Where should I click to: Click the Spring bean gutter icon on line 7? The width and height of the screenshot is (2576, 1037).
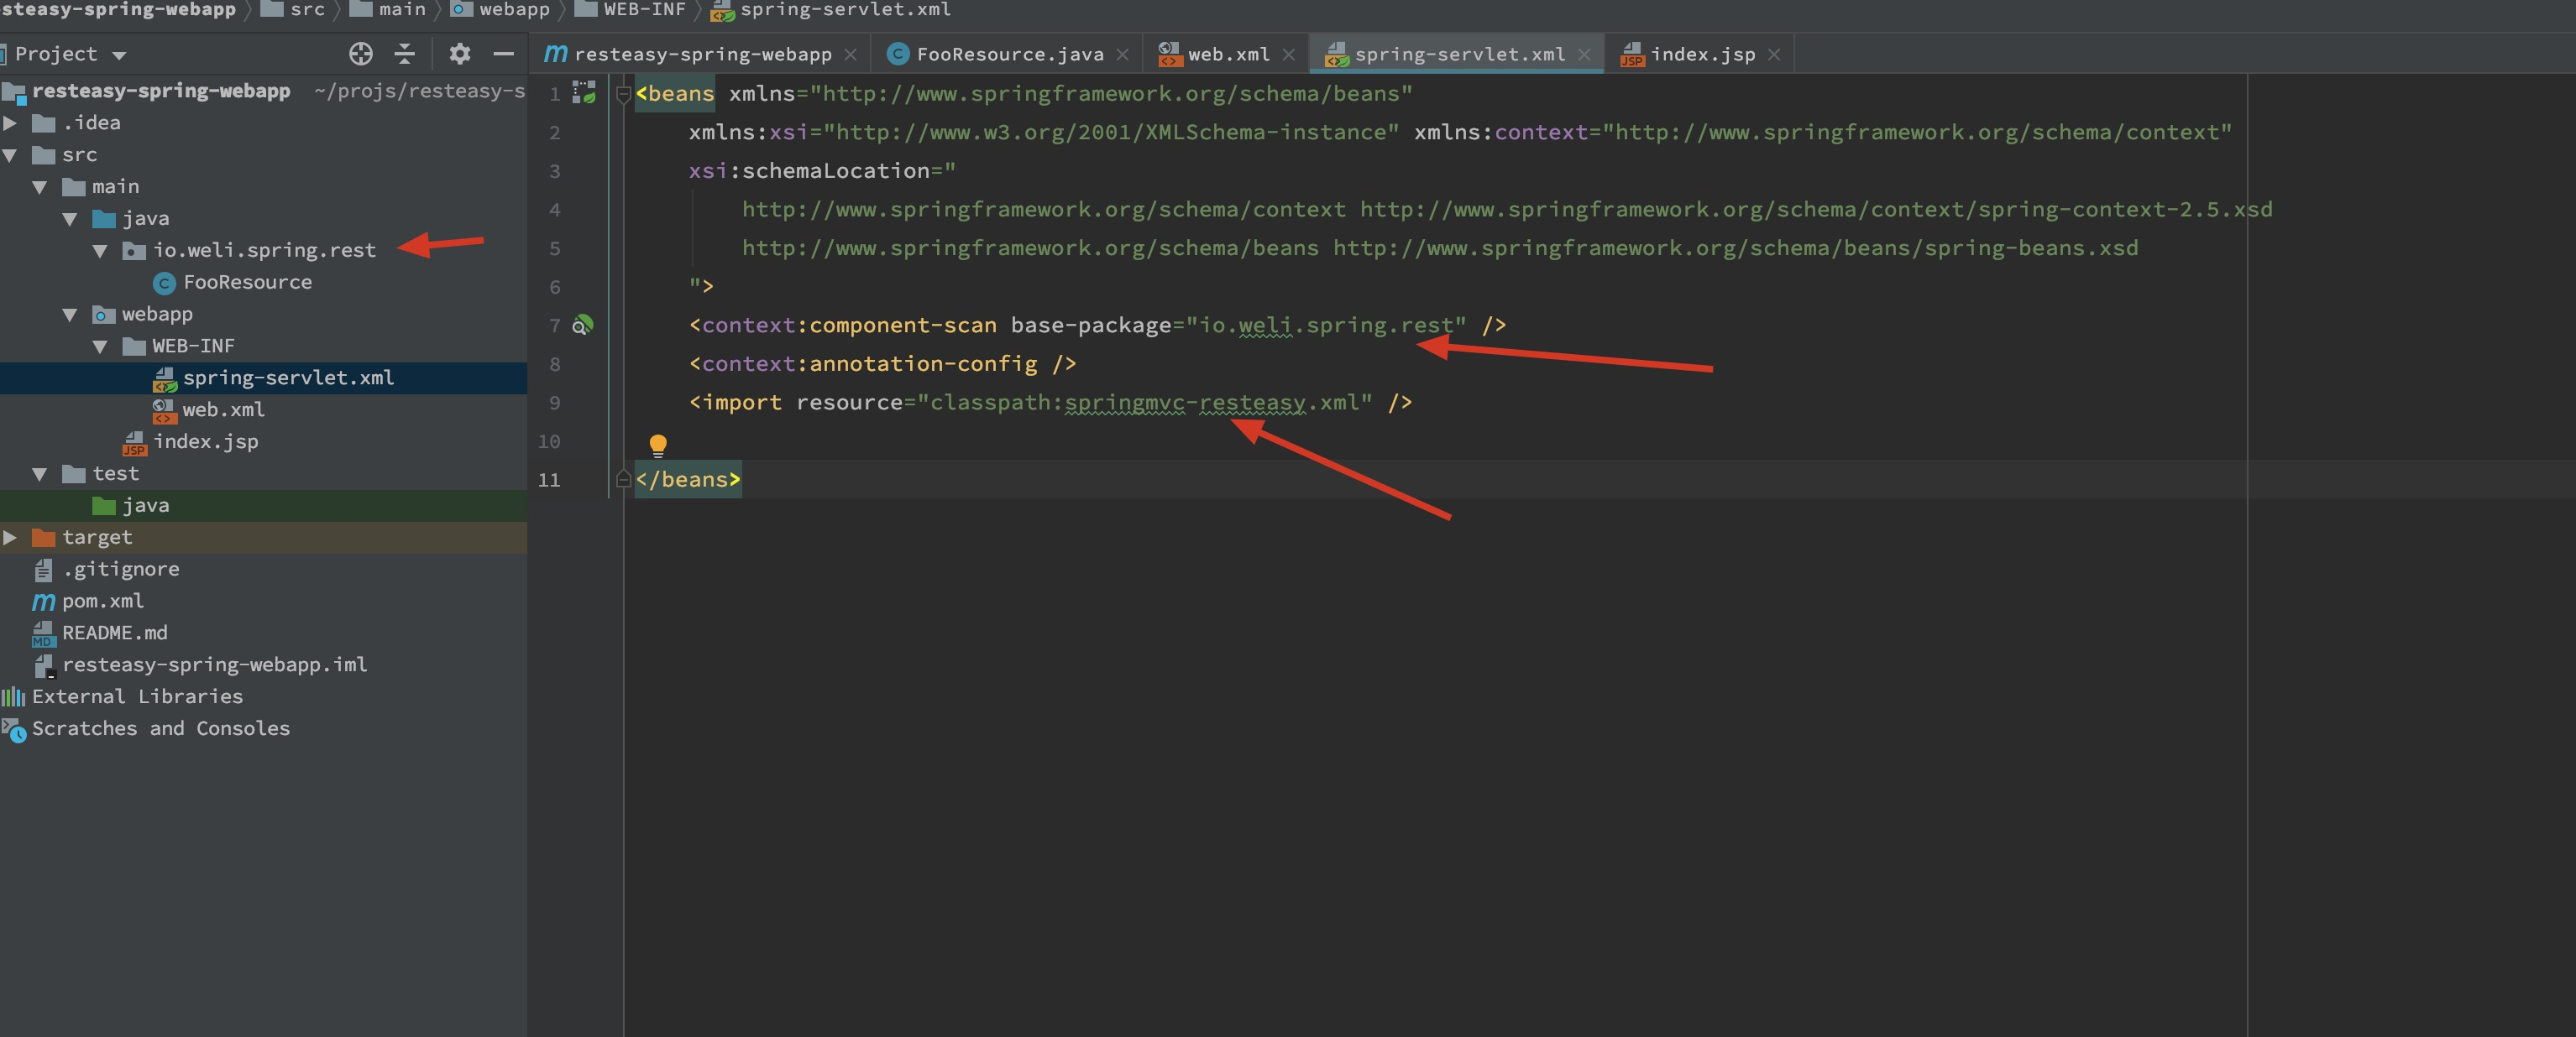coord(582,325)
